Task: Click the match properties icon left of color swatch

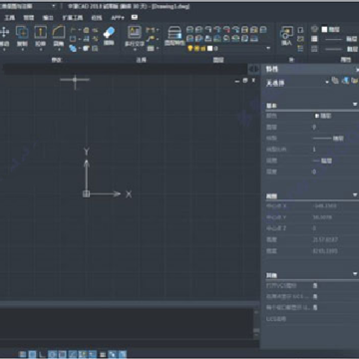Action: [314, 29]
